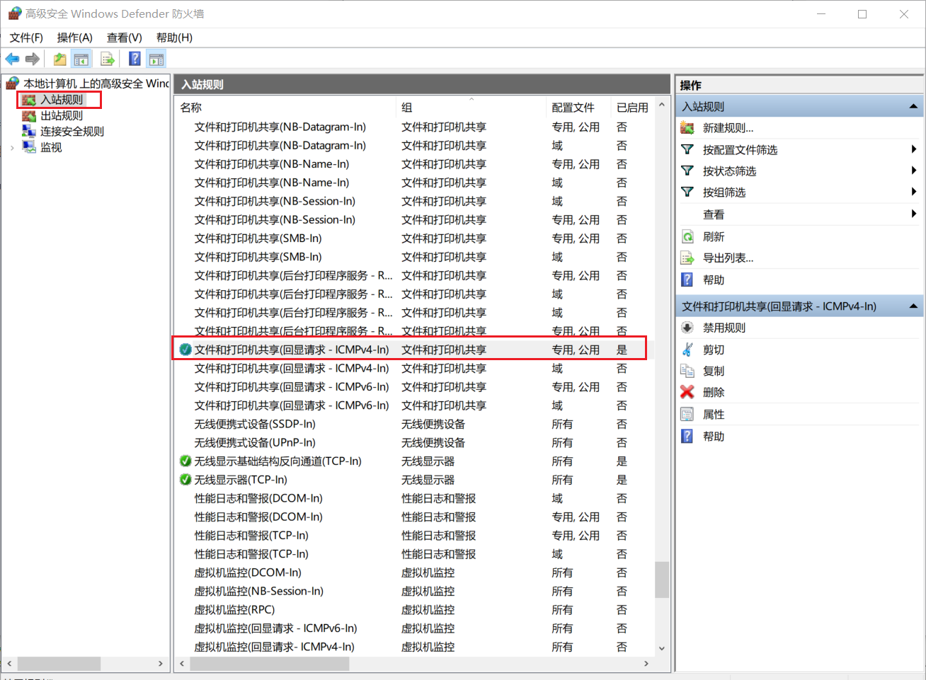Click the funnel icon beside 按配置文件筛选
The width and height of the screenshot is (926, 680).
point(687,149)
